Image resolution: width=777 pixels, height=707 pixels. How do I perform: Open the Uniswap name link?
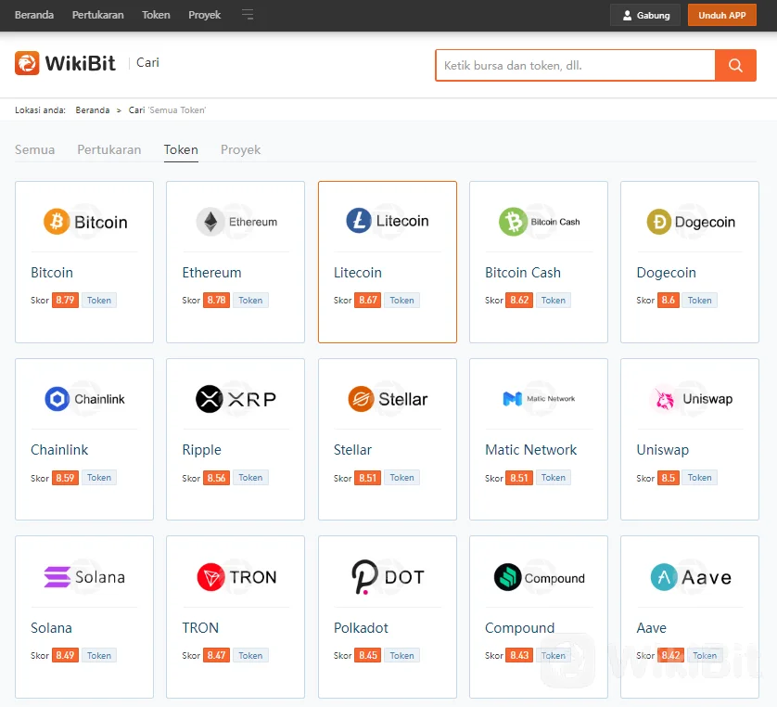point(663,450)
